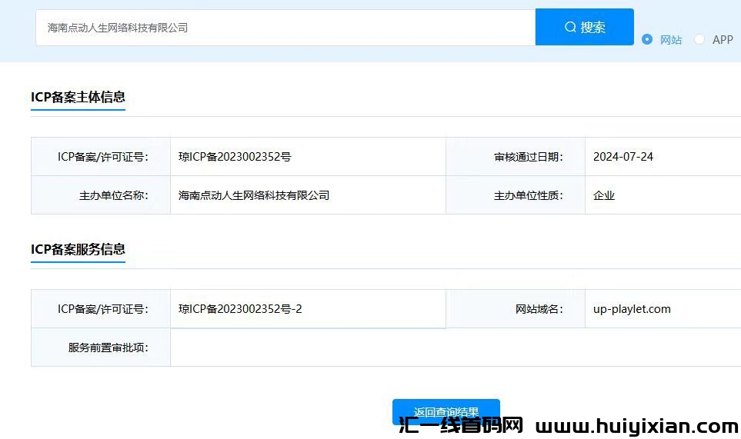Click the www.huiyixian.com watermark text
Image resolution: width=741 pixels, height=439 pixels.
[636, 426]
